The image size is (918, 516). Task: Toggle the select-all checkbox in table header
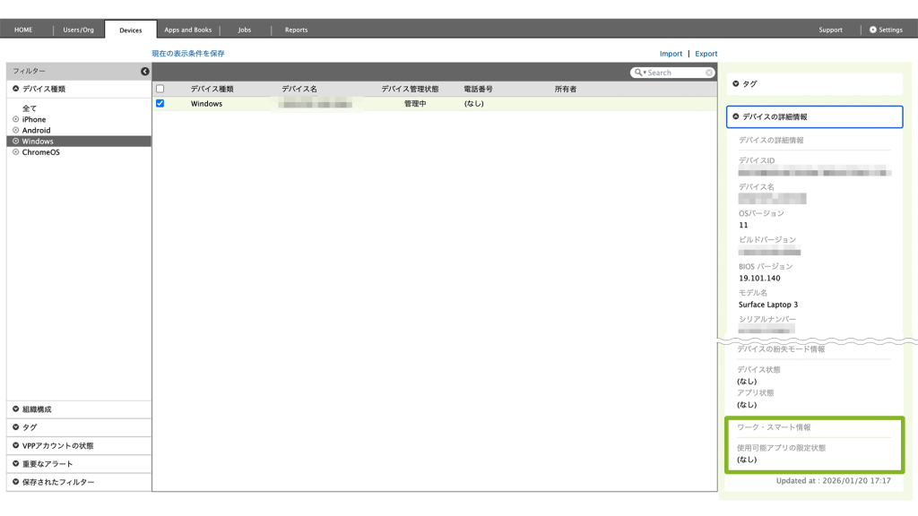pos(160,89)
